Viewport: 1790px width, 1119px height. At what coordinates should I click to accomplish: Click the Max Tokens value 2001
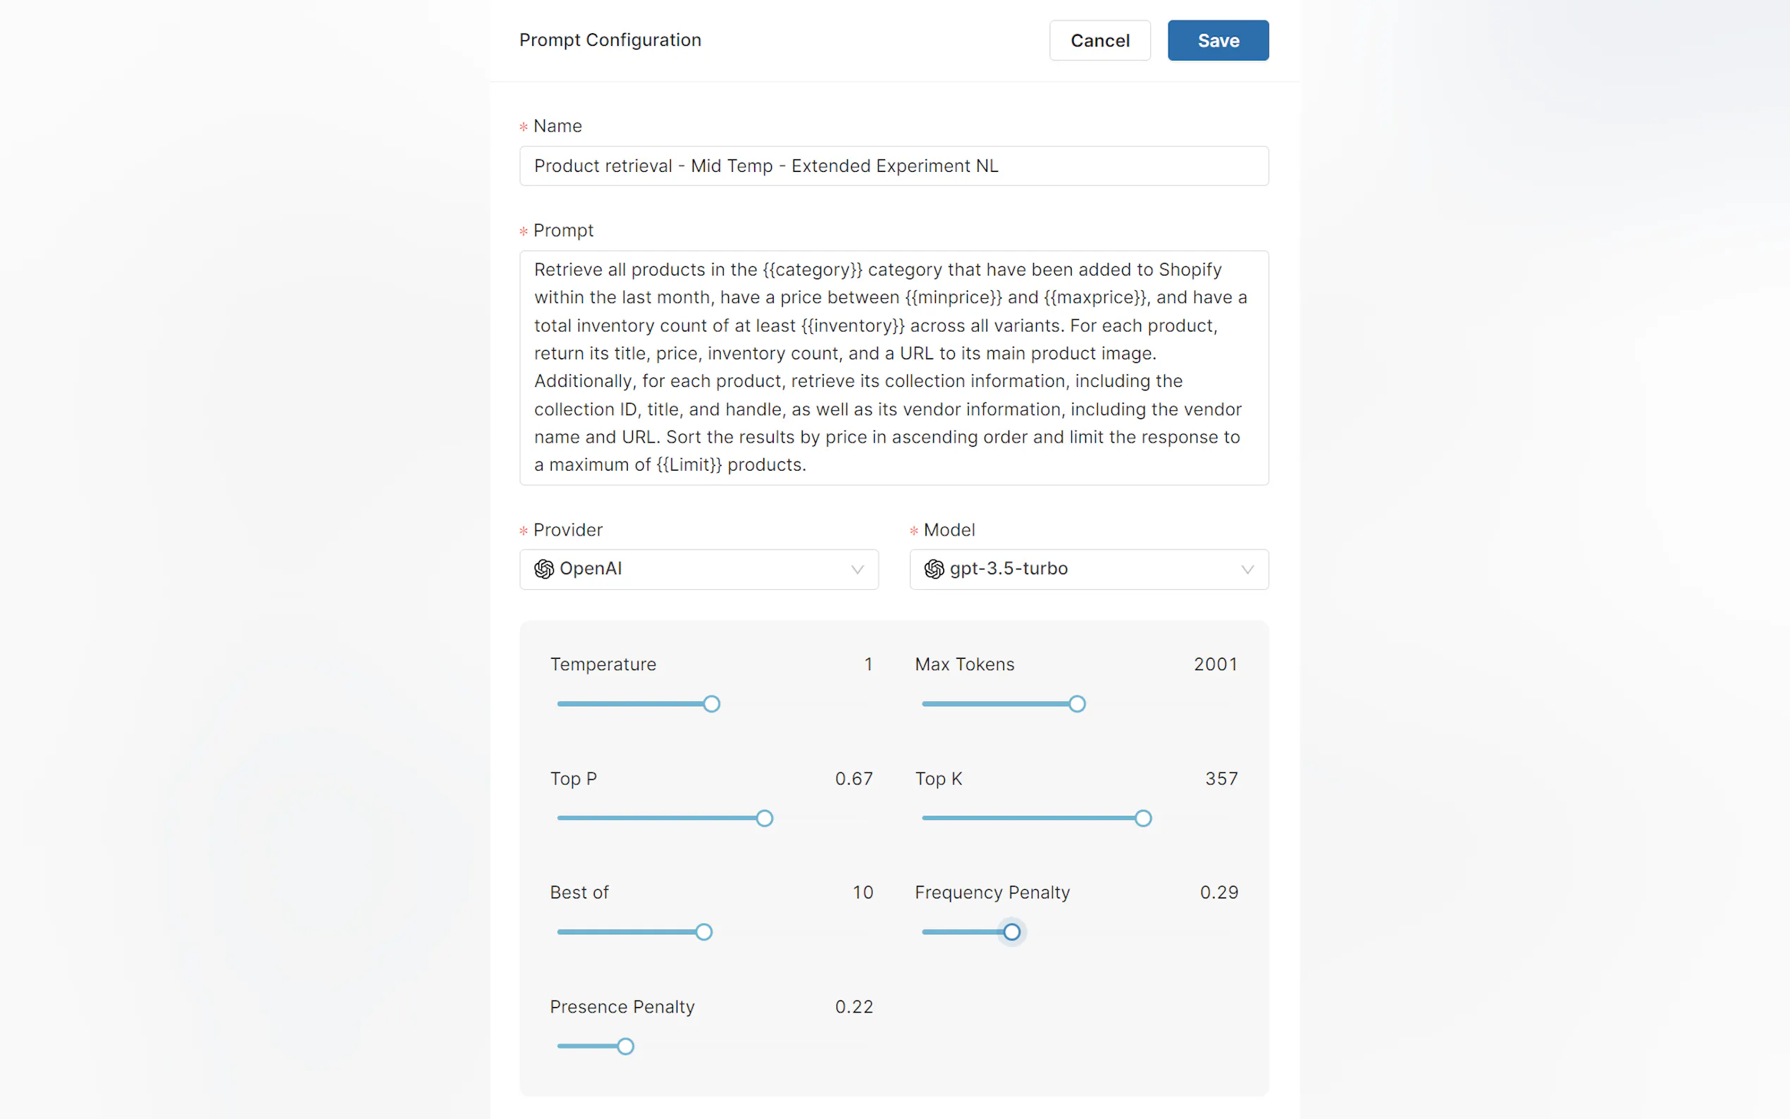point(1214,664)
